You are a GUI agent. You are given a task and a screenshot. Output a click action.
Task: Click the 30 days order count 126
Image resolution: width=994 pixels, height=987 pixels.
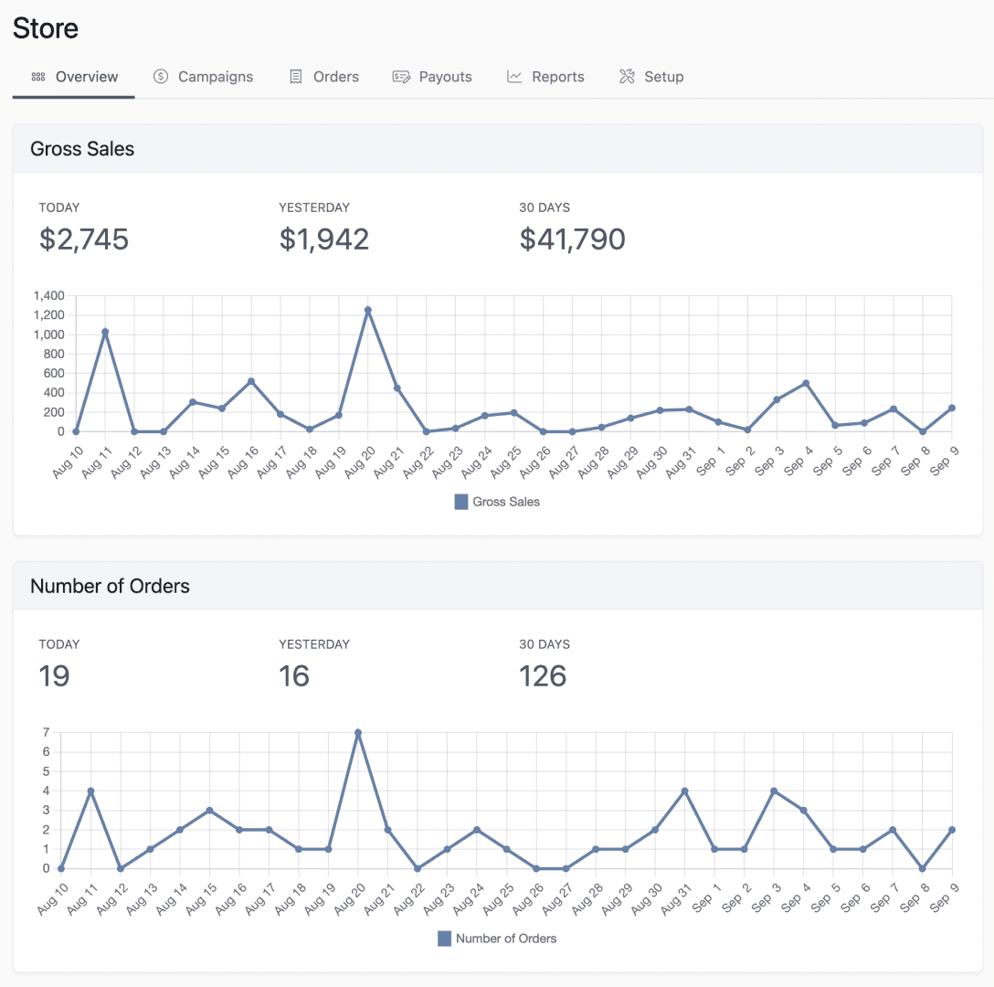(543, 676)
